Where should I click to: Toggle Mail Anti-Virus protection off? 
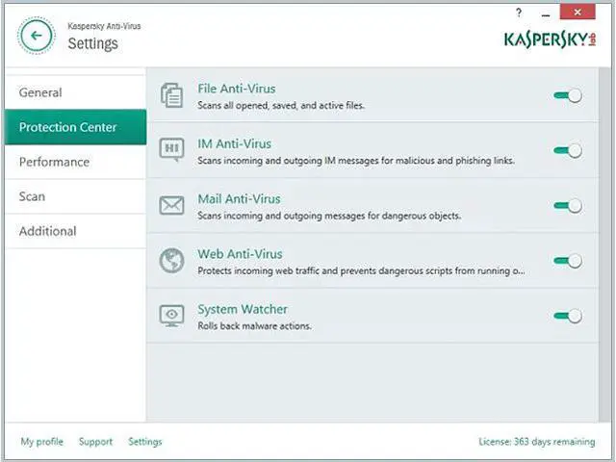(x=568, y=205)
